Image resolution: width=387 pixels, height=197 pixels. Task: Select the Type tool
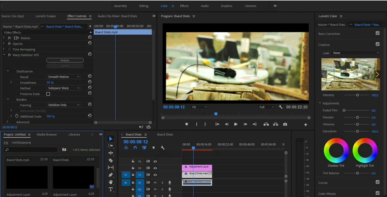pyautogui.click(x=110, y=189)
